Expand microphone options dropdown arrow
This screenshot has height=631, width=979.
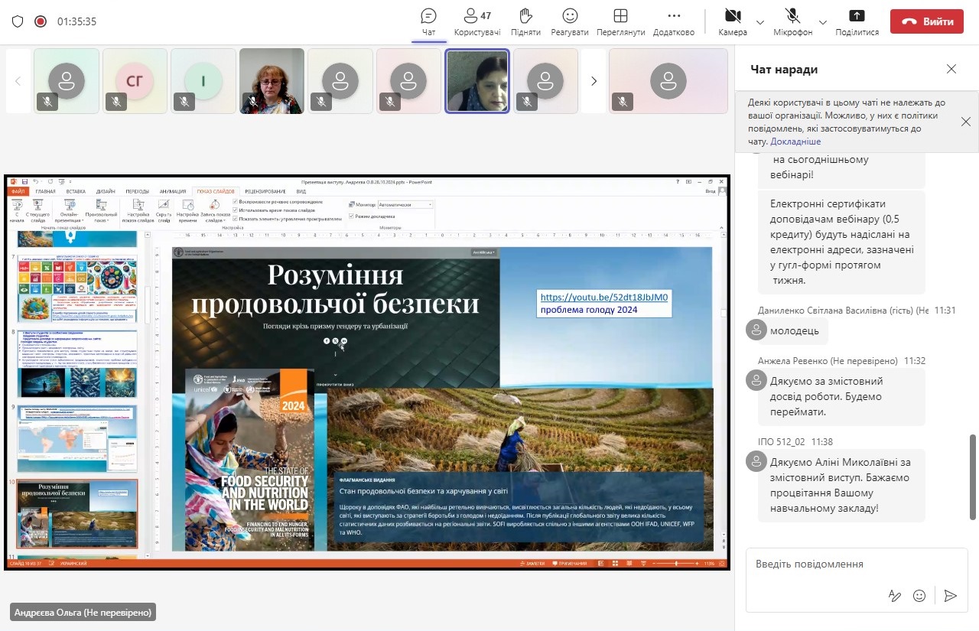[x=823, y=22]
